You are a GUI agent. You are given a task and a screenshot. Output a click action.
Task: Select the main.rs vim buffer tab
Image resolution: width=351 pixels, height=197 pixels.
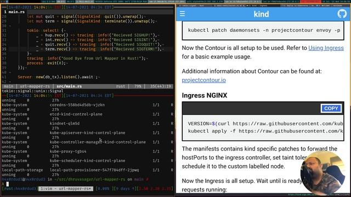(x=14, y=12)
